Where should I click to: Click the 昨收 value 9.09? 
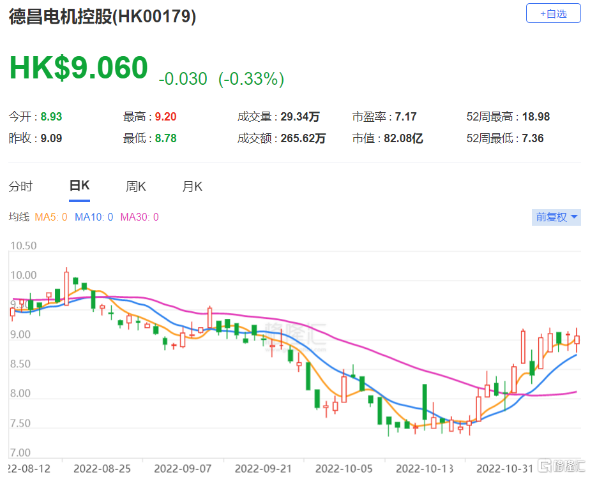(51, 138)
